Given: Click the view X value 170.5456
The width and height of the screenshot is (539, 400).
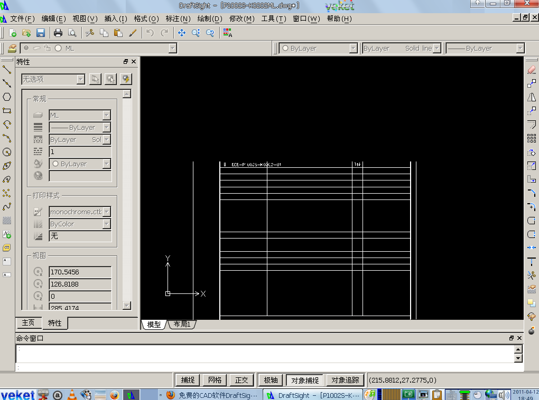Looking at the screenshot, I should click(80, 272).
